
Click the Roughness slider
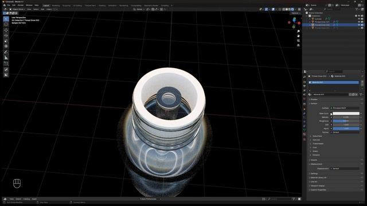[x=346, y=121]
